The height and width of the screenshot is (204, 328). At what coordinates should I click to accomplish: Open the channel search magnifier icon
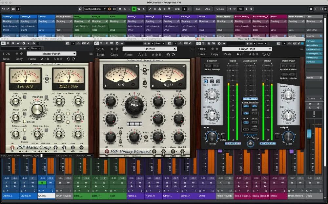point(80,9)
